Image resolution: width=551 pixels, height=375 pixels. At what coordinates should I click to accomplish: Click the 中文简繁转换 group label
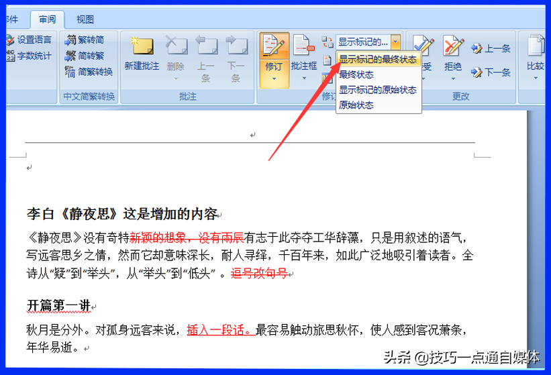tap(89, 96)
